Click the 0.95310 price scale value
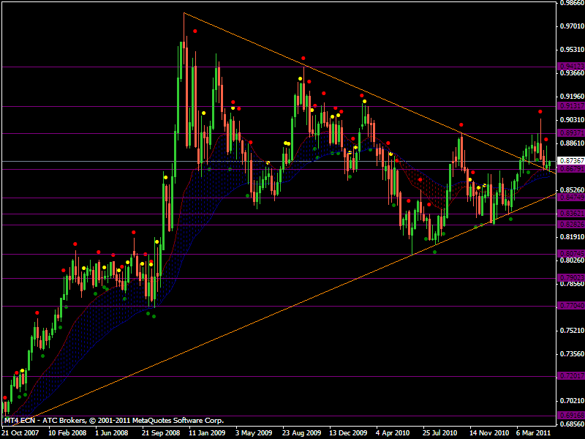This screenshot has height=439, width=585. click(573, 50)
